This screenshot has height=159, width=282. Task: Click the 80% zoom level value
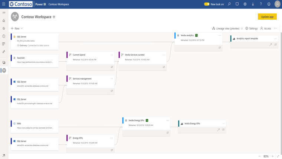266,156
